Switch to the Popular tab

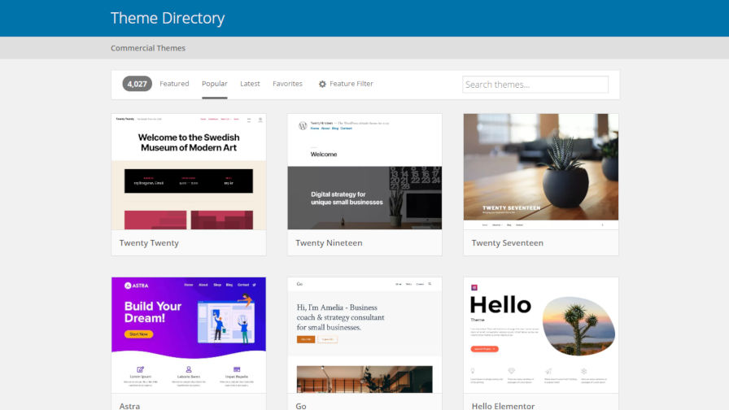tap(214, 84)
